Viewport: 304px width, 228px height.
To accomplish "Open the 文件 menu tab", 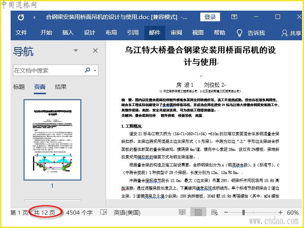I will [21, 33].
